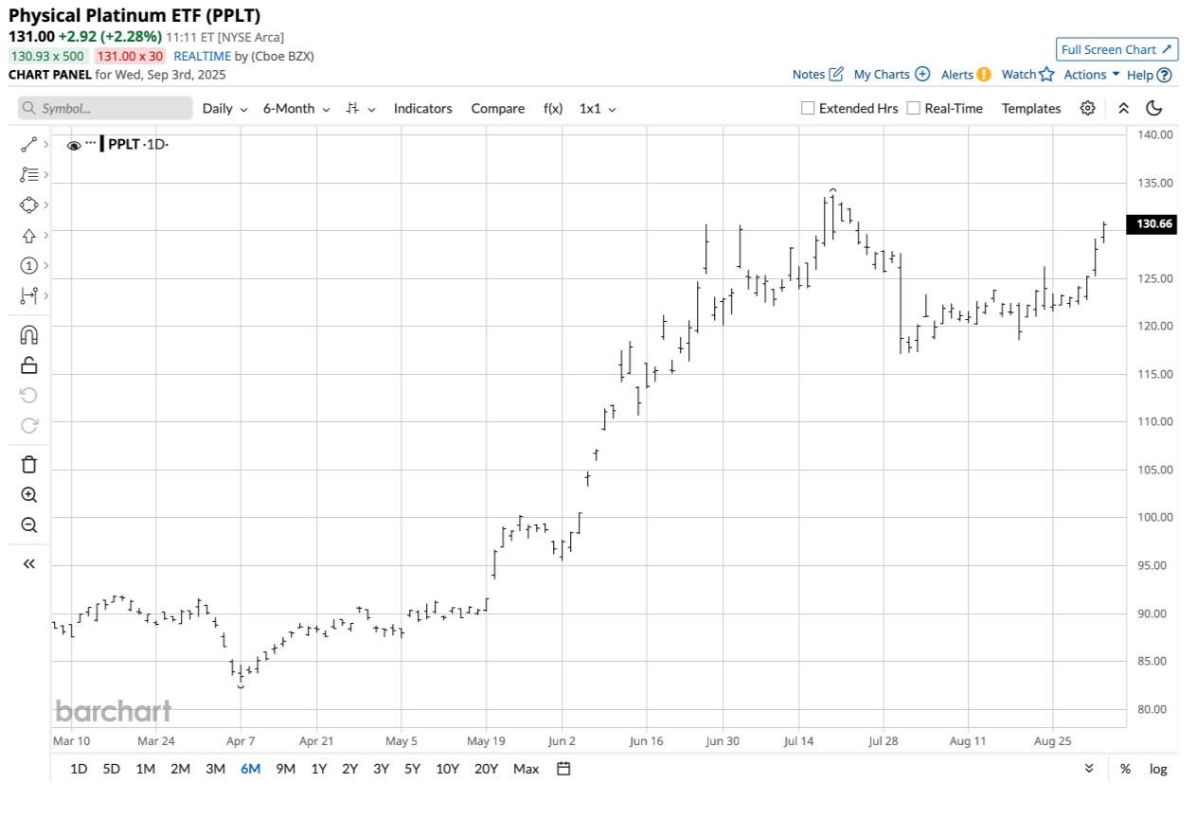Click the PPLT series color bar
Screen dimensions: 1196x818
click(101, 144)
